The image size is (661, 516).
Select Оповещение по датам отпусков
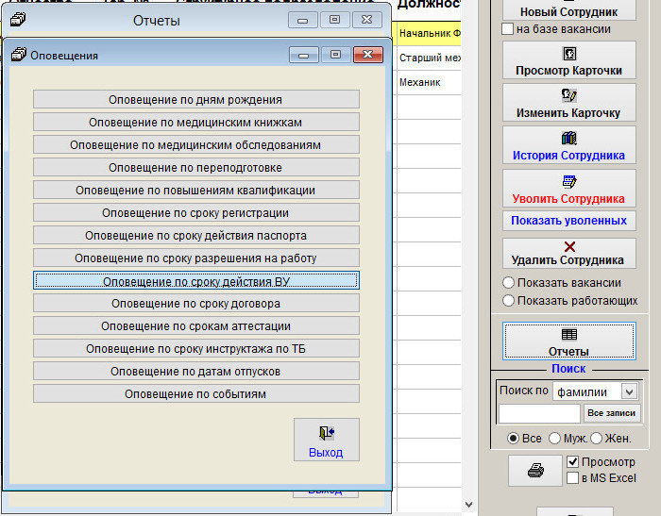pos(195,371)
